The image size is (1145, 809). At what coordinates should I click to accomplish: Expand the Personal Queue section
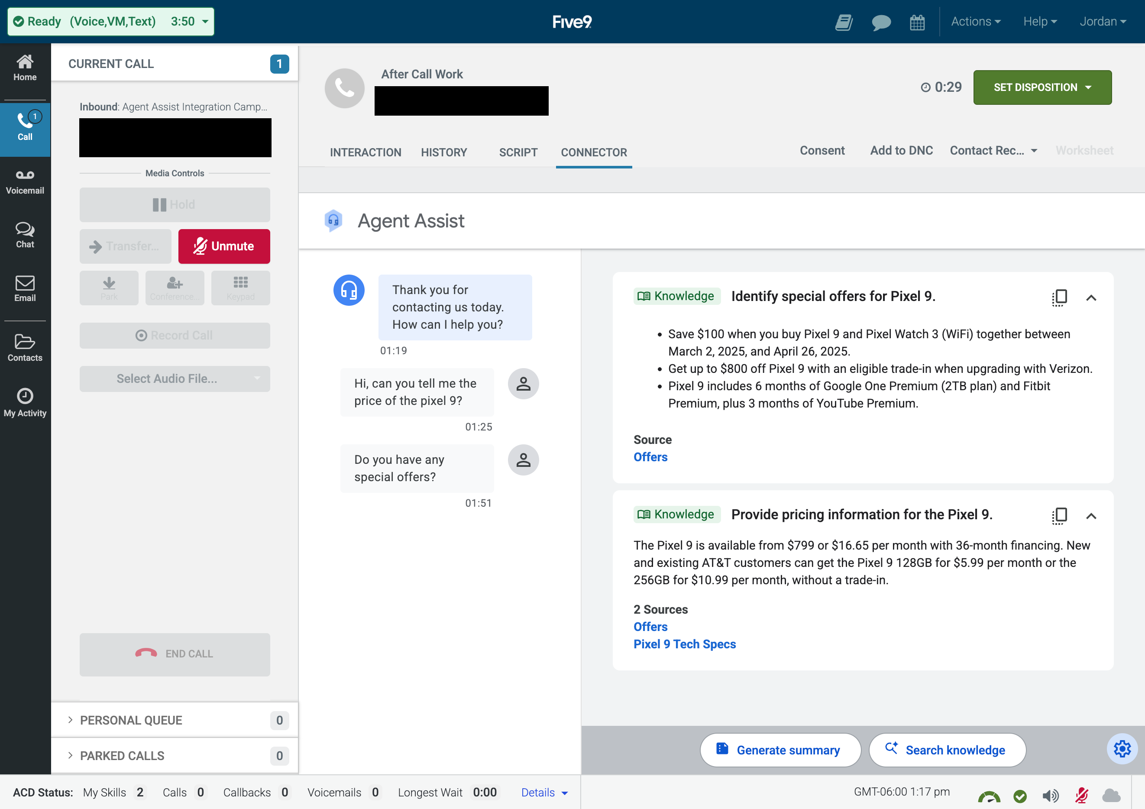pyautogui.click(x=175, y=720)
